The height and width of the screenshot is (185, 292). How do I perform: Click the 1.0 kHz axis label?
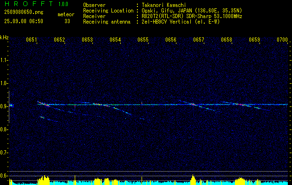[x=4, y=83]
